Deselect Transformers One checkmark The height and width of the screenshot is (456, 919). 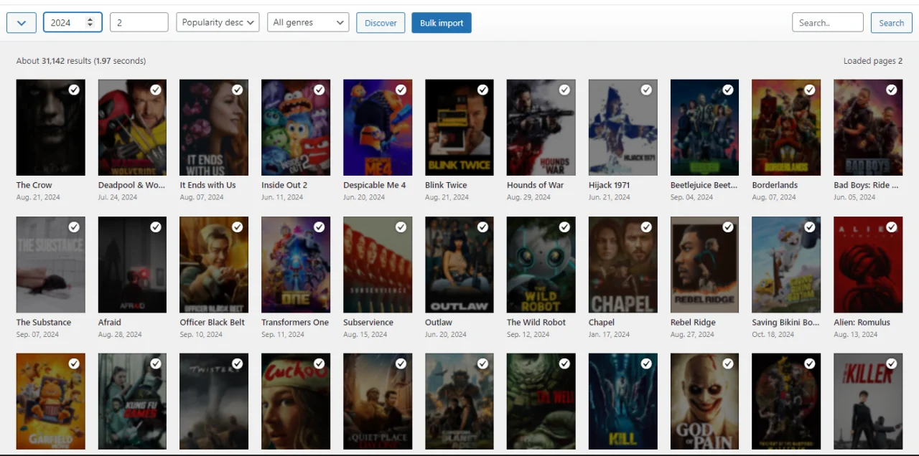tap(319, 227)
